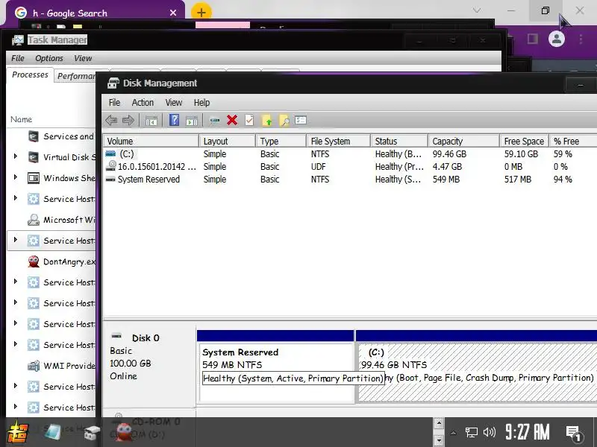Show hidden system tray icons chevron
The height and width of the screenshot is (447, 597).
pos(453,433)
